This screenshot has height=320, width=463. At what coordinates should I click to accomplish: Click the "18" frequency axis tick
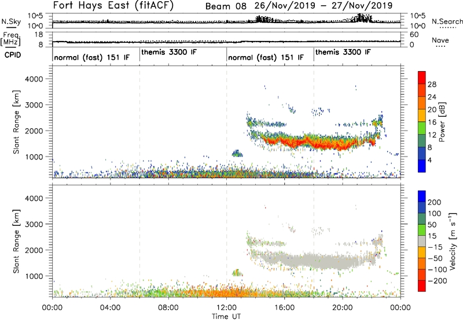(x=38, y=35)
